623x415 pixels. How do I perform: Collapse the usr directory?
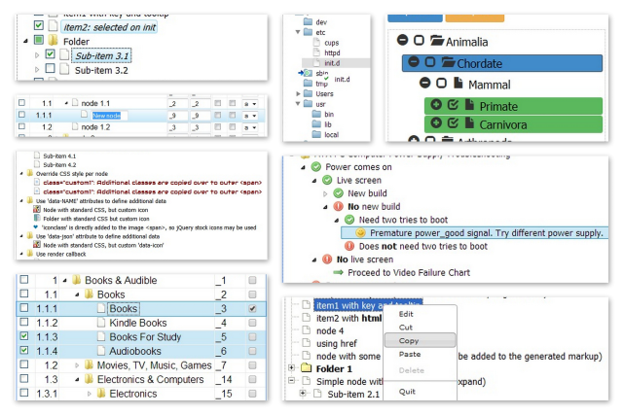point(298,103)
